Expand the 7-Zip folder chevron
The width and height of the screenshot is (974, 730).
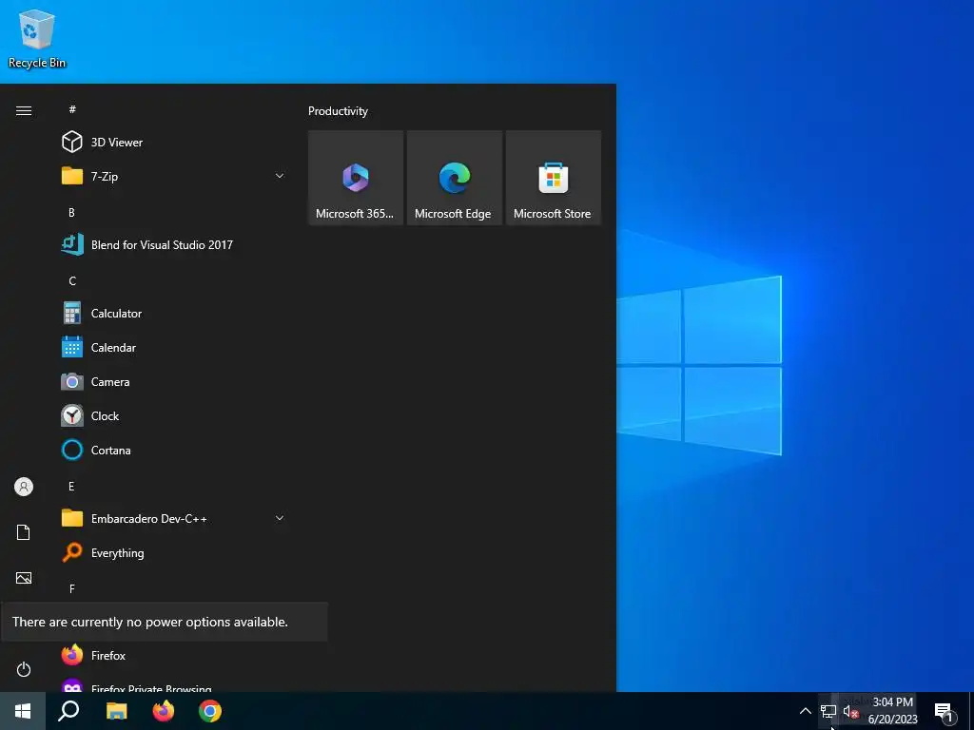tap(280, 176)
